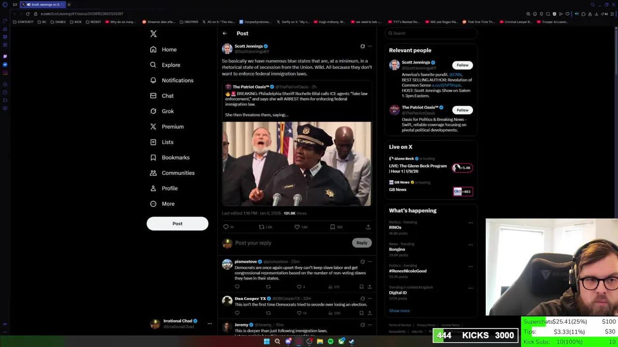Click Grok icon on pismosteve reply

tap(363, 262)
